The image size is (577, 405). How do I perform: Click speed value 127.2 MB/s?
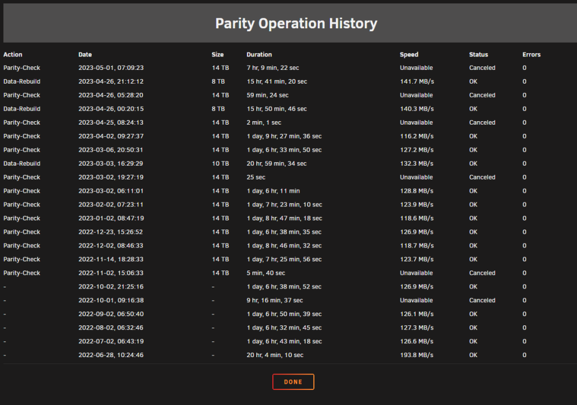click(x=417, y=150)
